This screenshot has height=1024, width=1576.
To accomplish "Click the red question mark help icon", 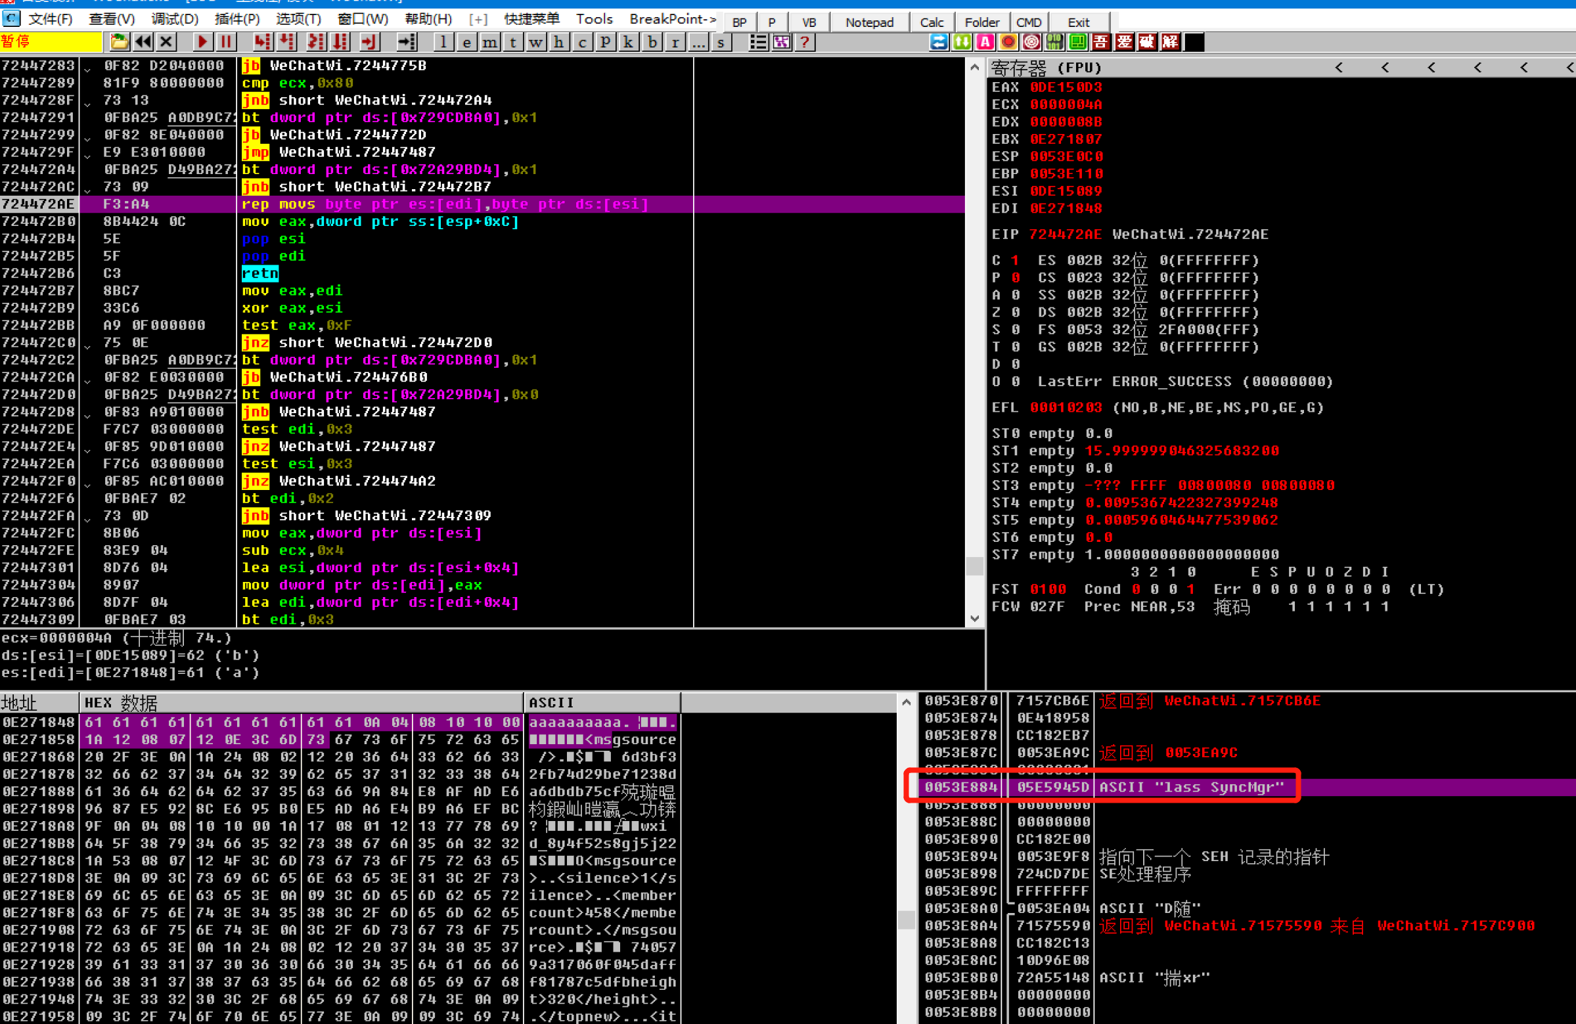I will [x=805, y=41].
